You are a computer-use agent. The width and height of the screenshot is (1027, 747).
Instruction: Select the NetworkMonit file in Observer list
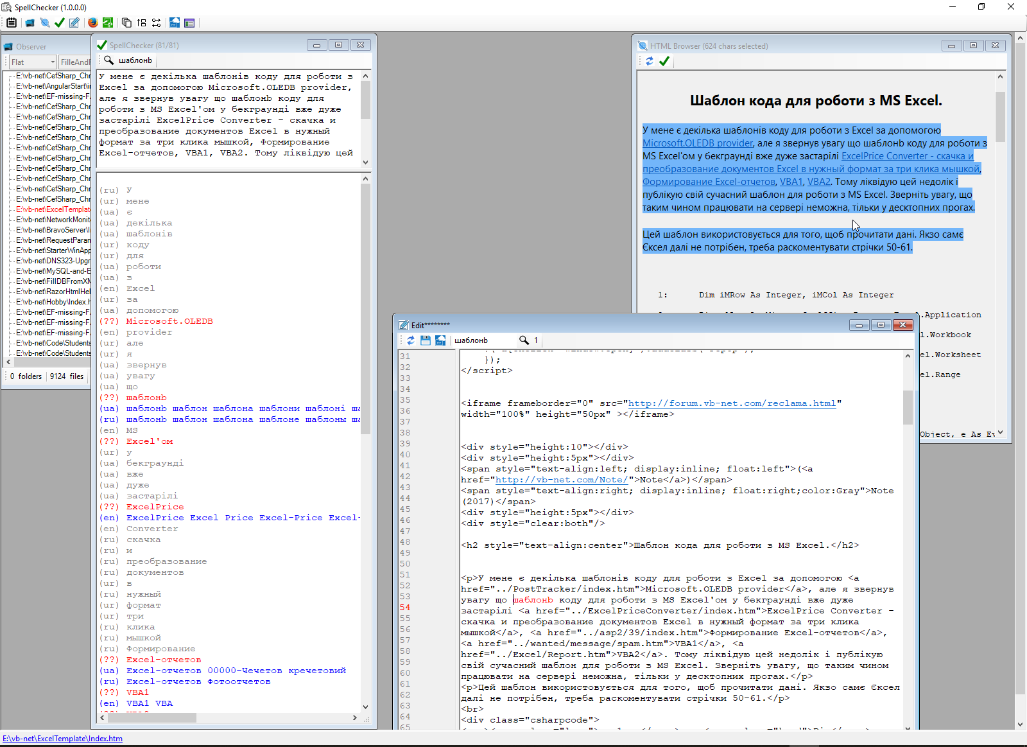[53, 220]
